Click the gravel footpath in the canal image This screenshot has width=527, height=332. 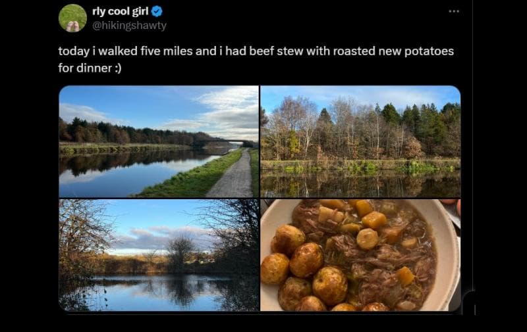(232, 178)
